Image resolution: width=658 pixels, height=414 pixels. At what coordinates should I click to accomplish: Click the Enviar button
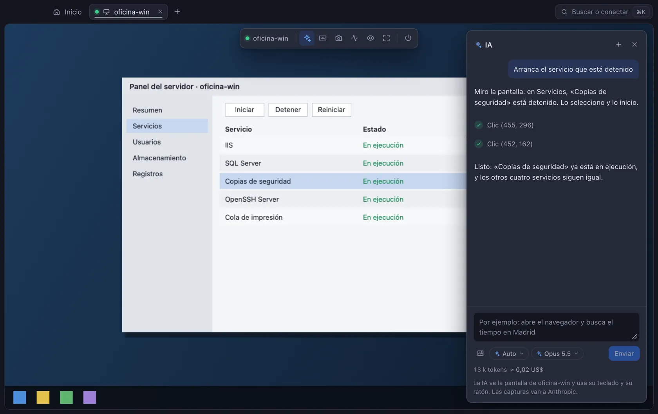[624, 353]
